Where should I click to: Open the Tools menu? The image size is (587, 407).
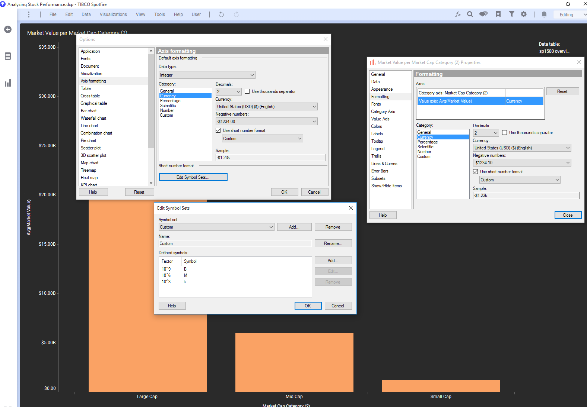pyautogui.click(x=159, y=14)
